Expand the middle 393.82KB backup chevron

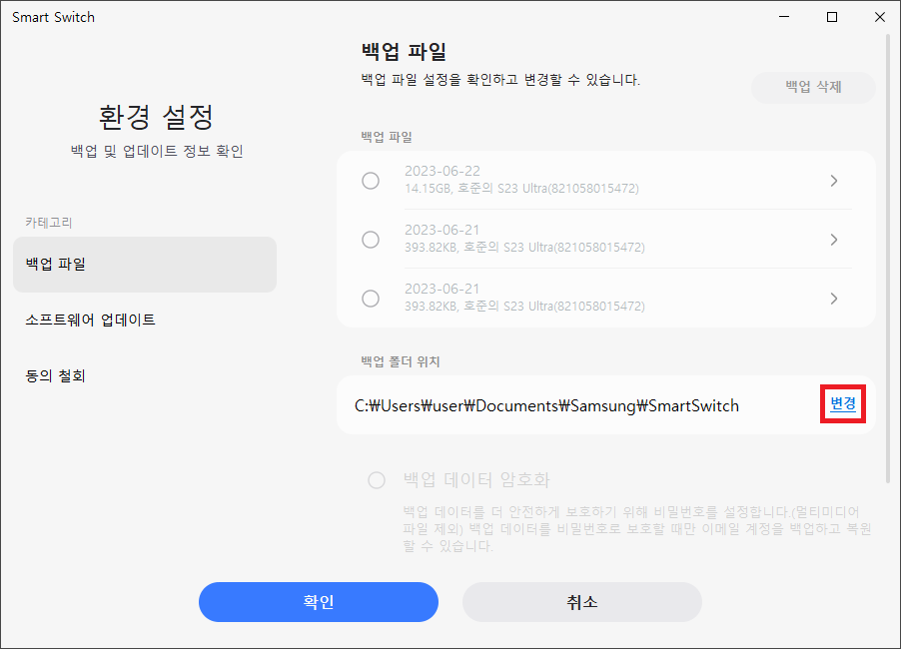(x=834, y=240)
